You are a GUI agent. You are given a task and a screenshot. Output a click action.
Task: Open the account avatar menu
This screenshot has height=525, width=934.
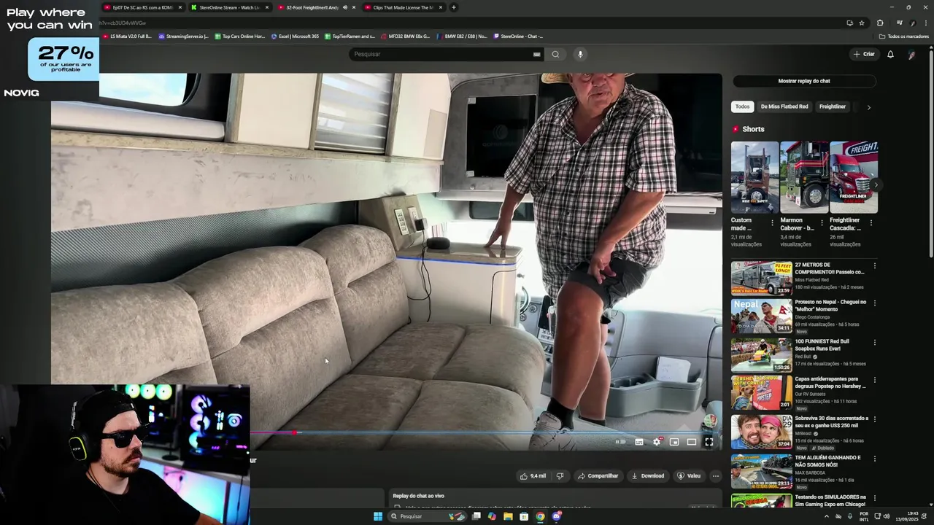click(911, 54)
